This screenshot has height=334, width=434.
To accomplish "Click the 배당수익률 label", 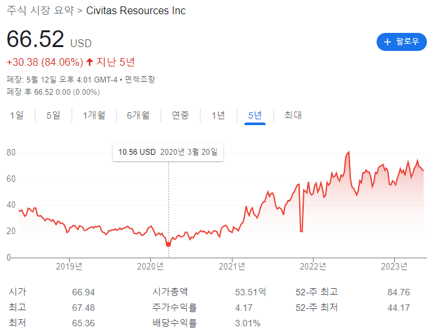I will pos(174,323).
